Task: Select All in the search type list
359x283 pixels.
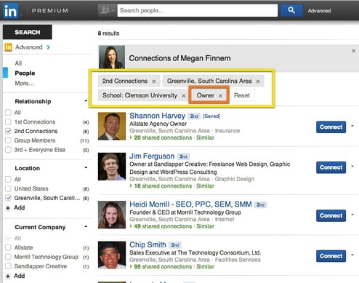Action: tap(18, 63)
